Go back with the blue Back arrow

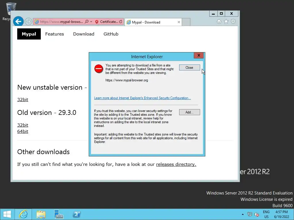click(18, 21)
